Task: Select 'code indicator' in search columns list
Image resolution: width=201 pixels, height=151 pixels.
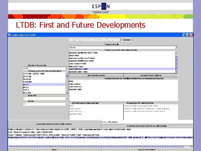Action: point(123,87)
